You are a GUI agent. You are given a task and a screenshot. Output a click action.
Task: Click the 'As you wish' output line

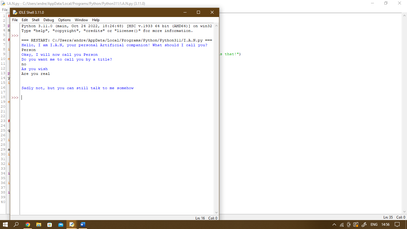pos(35,69)
